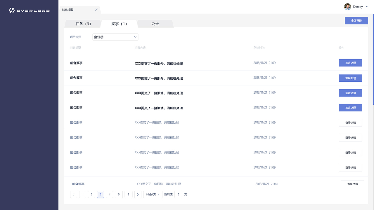Click the last 前往处理 button
374x210 pixels.
click(x=350, y=108)
